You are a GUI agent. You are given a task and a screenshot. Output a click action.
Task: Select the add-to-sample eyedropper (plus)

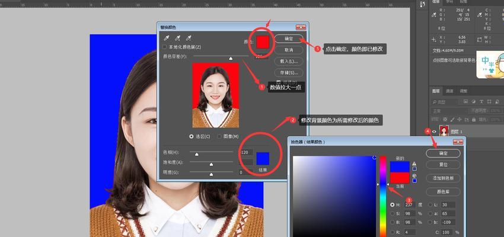[x=177, y=38]
